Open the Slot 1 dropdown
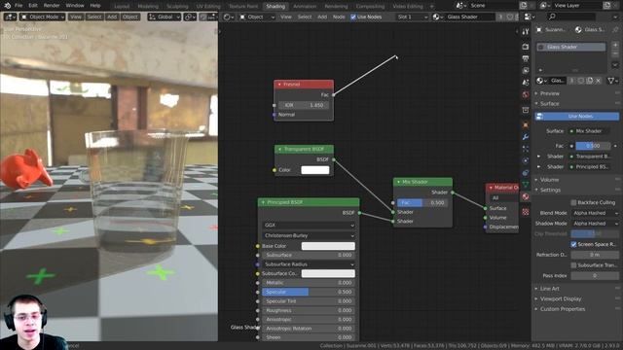This screenshot has height=350, width=623. tap(412, 17)
